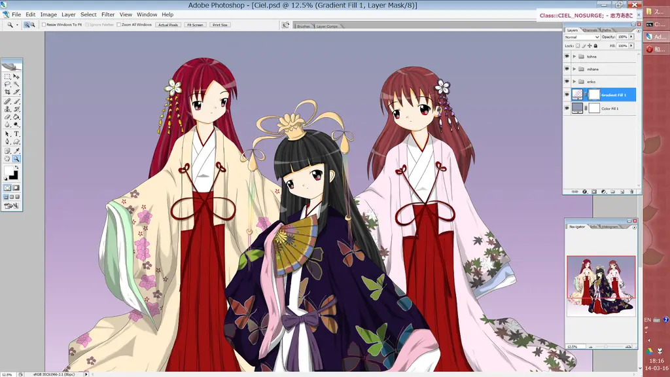Screen dimensions: 670x377
Task: Select the Pen tool
Action: click(7, 141)
